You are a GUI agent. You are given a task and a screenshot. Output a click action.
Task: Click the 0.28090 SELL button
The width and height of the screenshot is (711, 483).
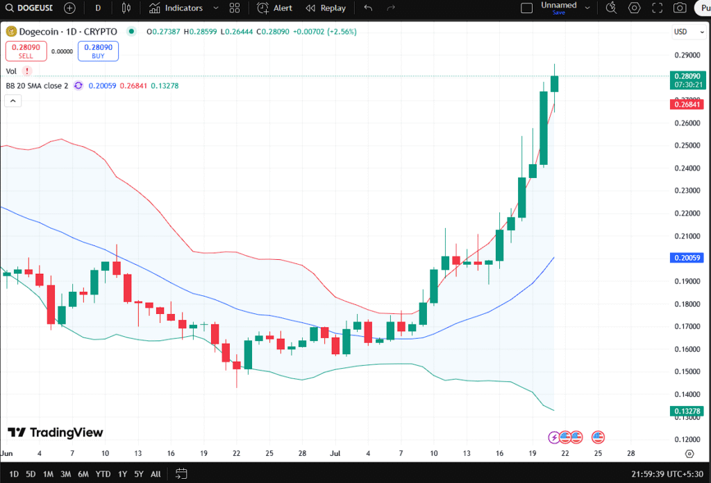tap(26, 51)
